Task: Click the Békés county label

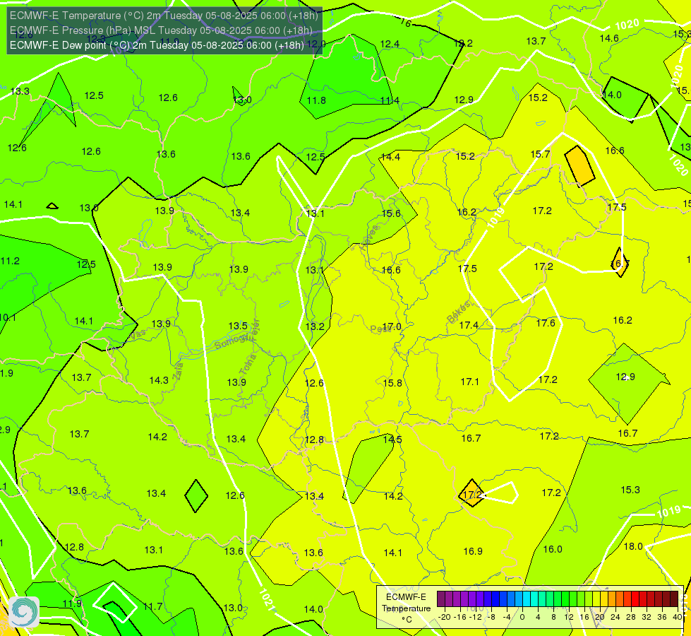Action: pyautogui.click(x=458, y=312)
